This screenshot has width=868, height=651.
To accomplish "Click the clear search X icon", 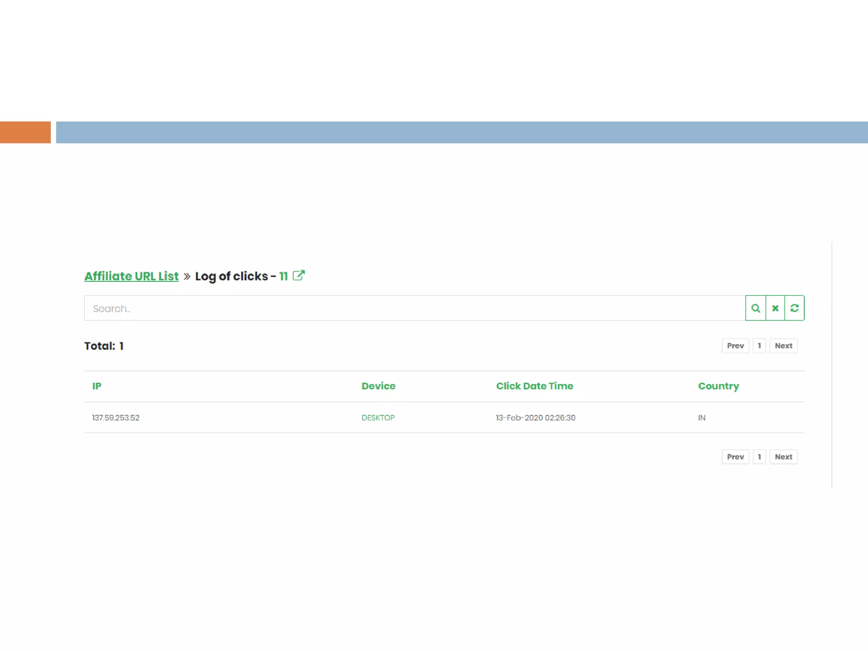I will click(775, 308).
